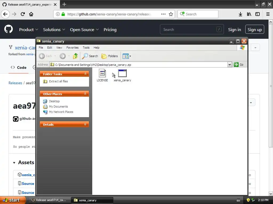Click the GitHub Sign up button
273x204 pixels.
click(255, 29)
